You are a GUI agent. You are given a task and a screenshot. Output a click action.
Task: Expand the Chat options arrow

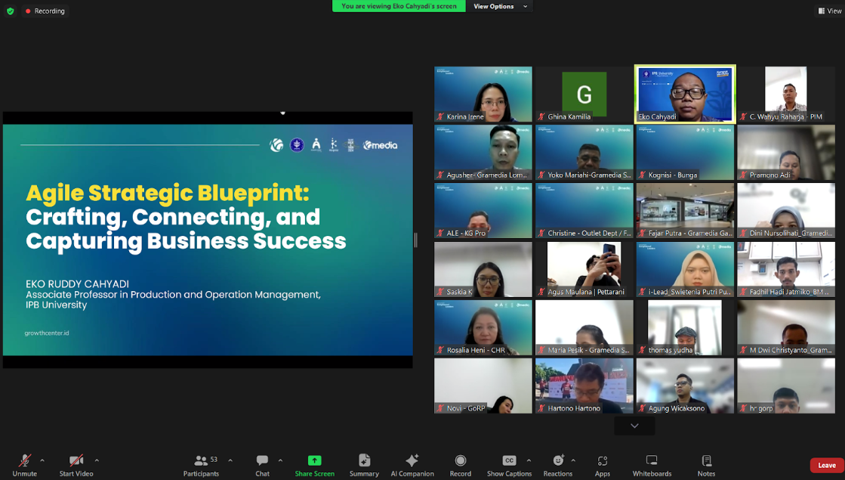[x=280, y=460]
